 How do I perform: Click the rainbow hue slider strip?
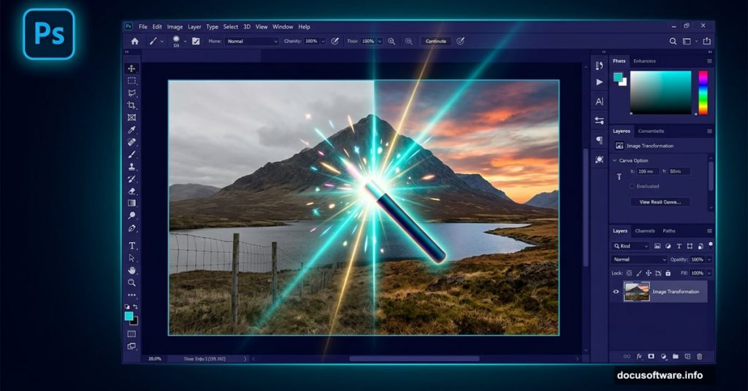(x=703, y=93)
